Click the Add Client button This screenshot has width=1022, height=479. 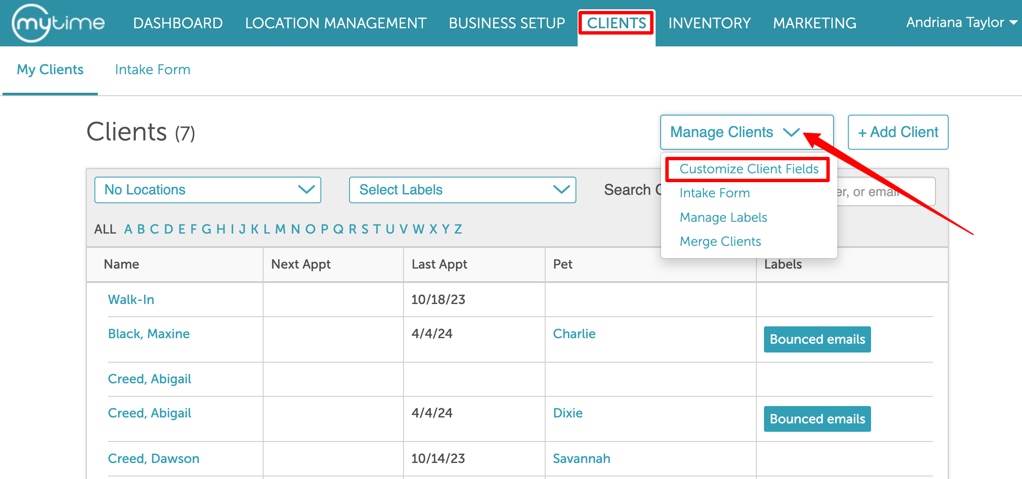[x=898, y=132]
